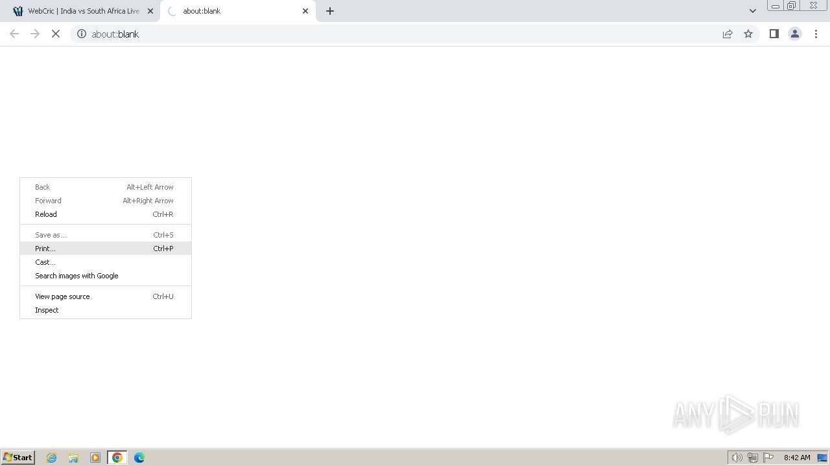Viewport: 830px width, 466px height.
Task: Choose Cast... from the context menu
Action: [106, 262]
